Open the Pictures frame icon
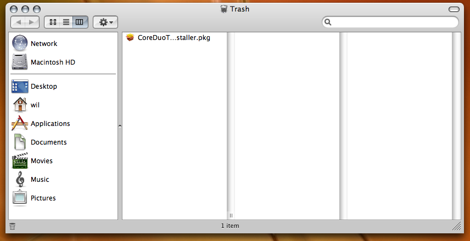Screen dimensions: 470x241 (20, 198)
